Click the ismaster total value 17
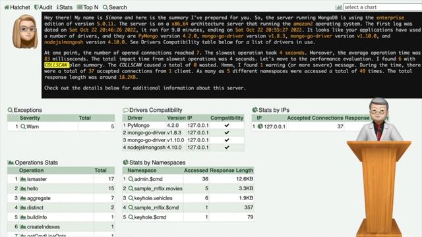This screenshot has height=237, width=422. pos(111,179)
